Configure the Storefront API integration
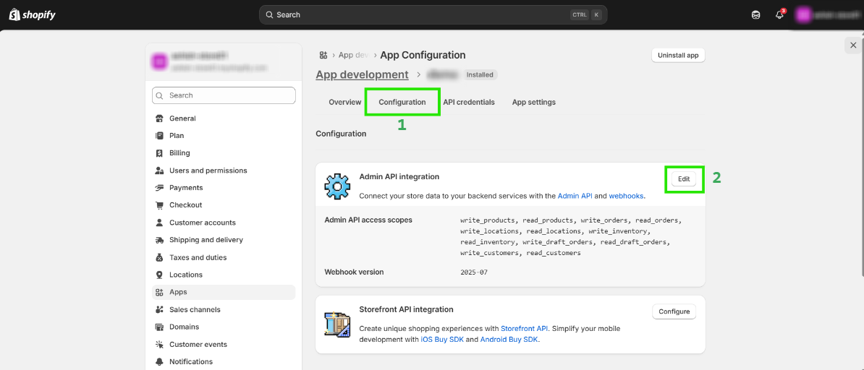The width and height of the screenshot is (864, 370). [674, 311]
